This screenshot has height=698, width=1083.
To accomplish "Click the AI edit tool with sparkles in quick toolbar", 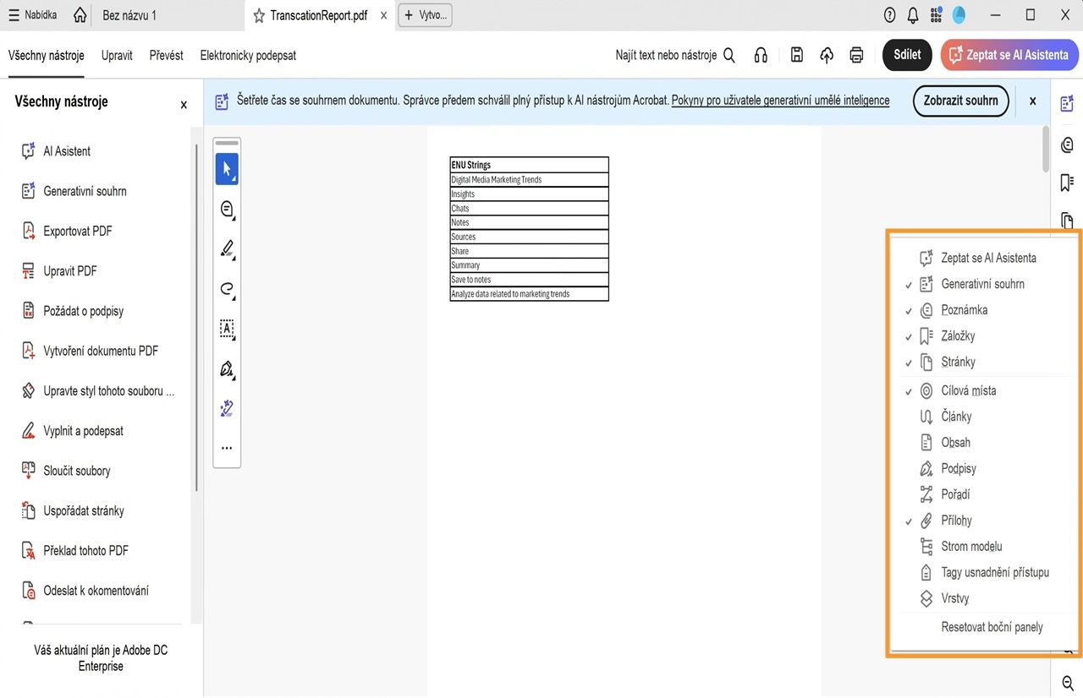I will tap(227, 409).
